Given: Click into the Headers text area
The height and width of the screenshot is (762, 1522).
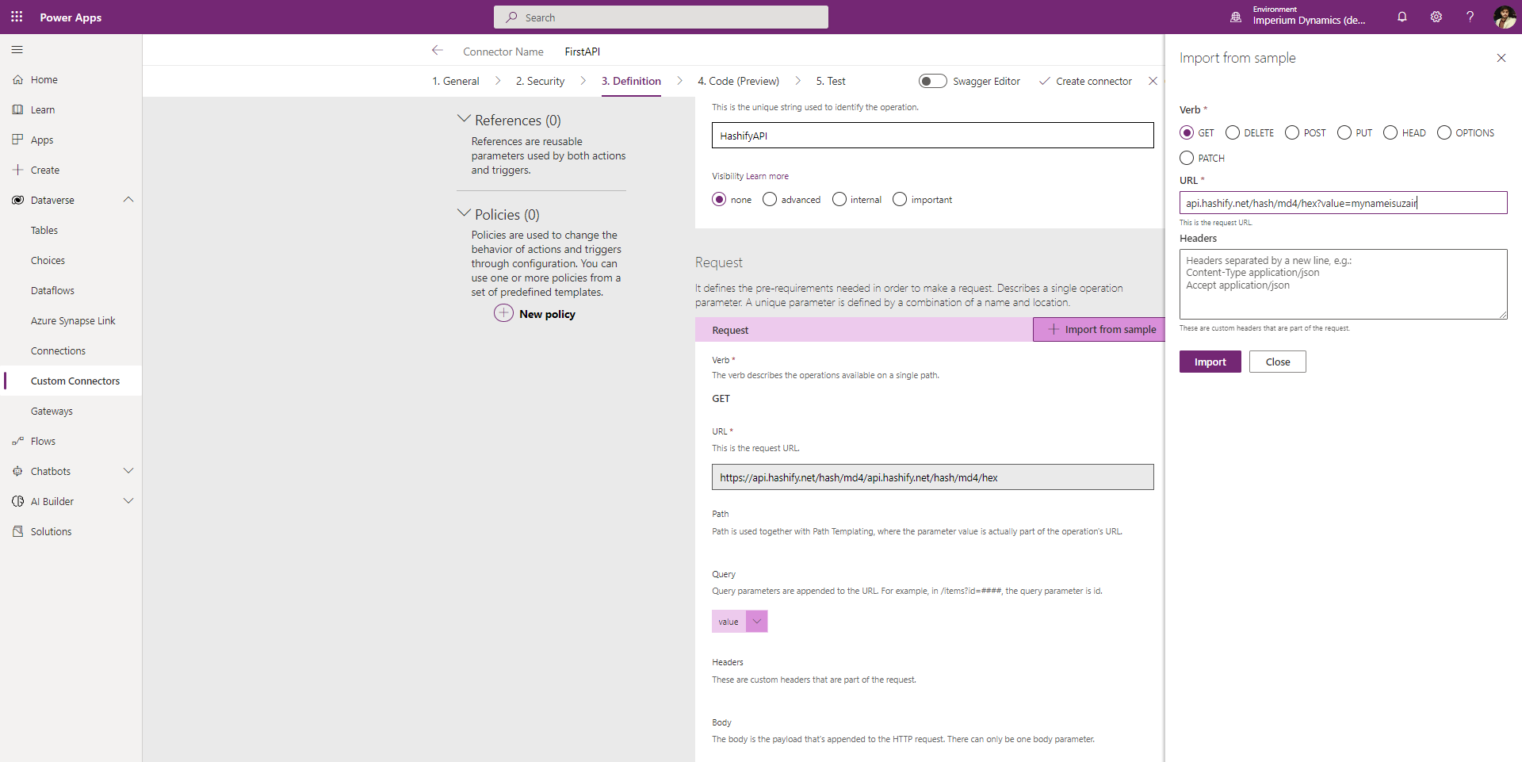Looking at the screenshot, I should [1343, 284].
